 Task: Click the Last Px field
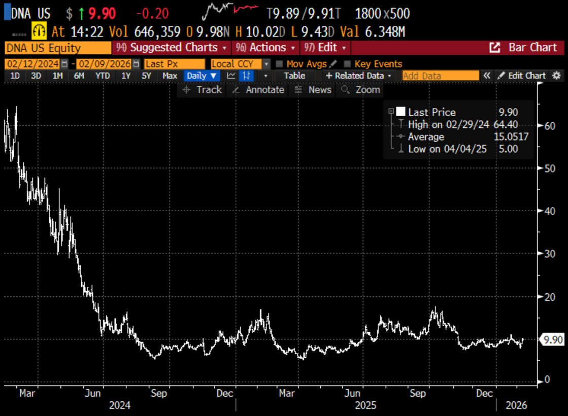[175, 64]
